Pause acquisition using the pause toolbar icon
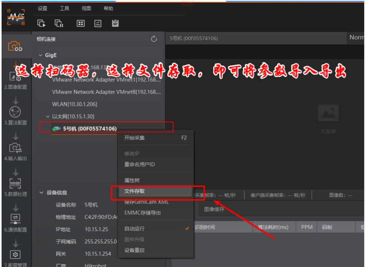Image resolution: width=365 pixels, height=267 pixels. coord(58,23)
